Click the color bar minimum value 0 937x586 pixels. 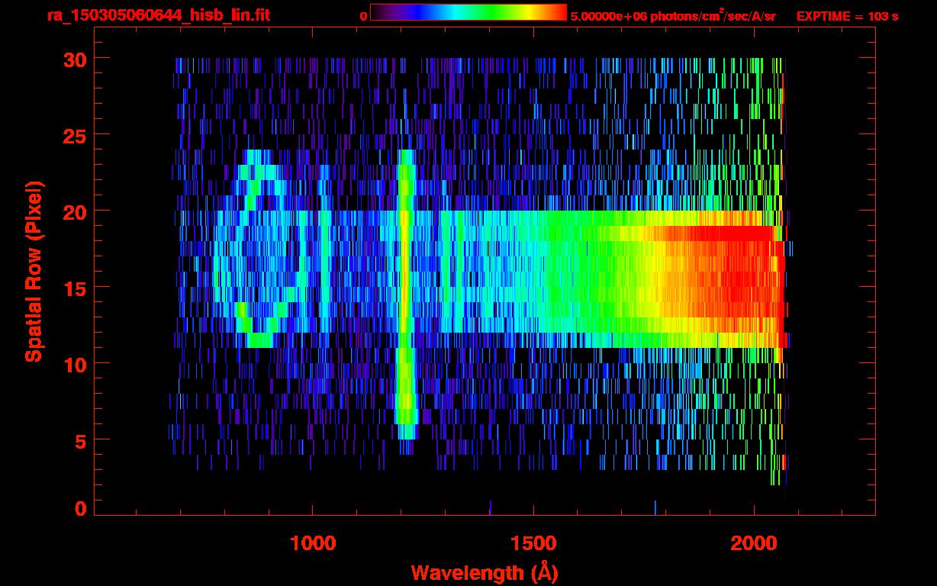pyautogui.click(x=363, y=16)
